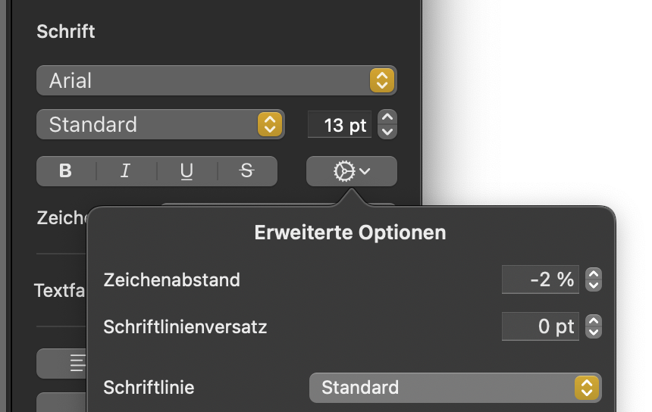
Task: Open the advanced options gear menu
Action: pyautogui.click(x=351, y=171)
